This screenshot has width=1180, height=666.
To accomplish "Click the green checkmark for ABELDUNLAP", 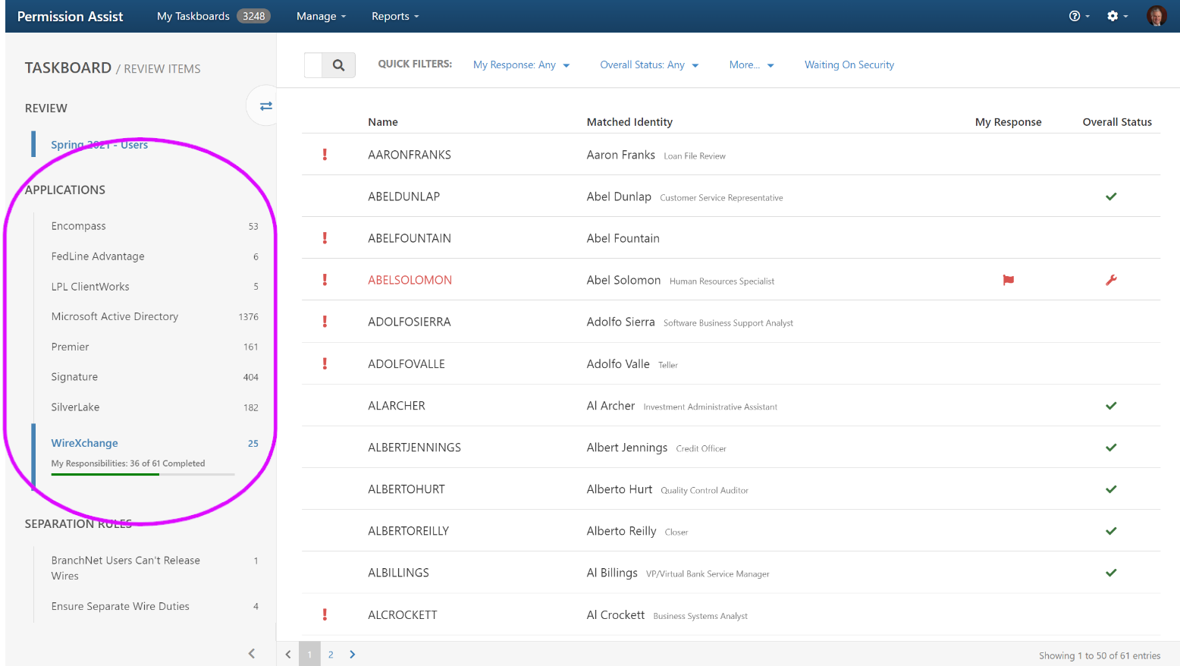I will coord(1111,196).
